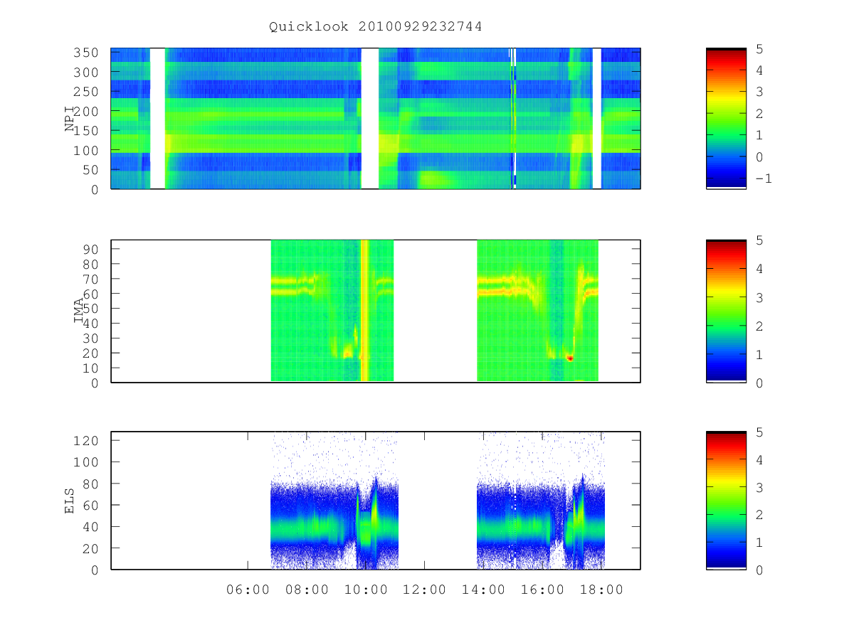Click the -1 label on NPI colorbar

point(764,178)
